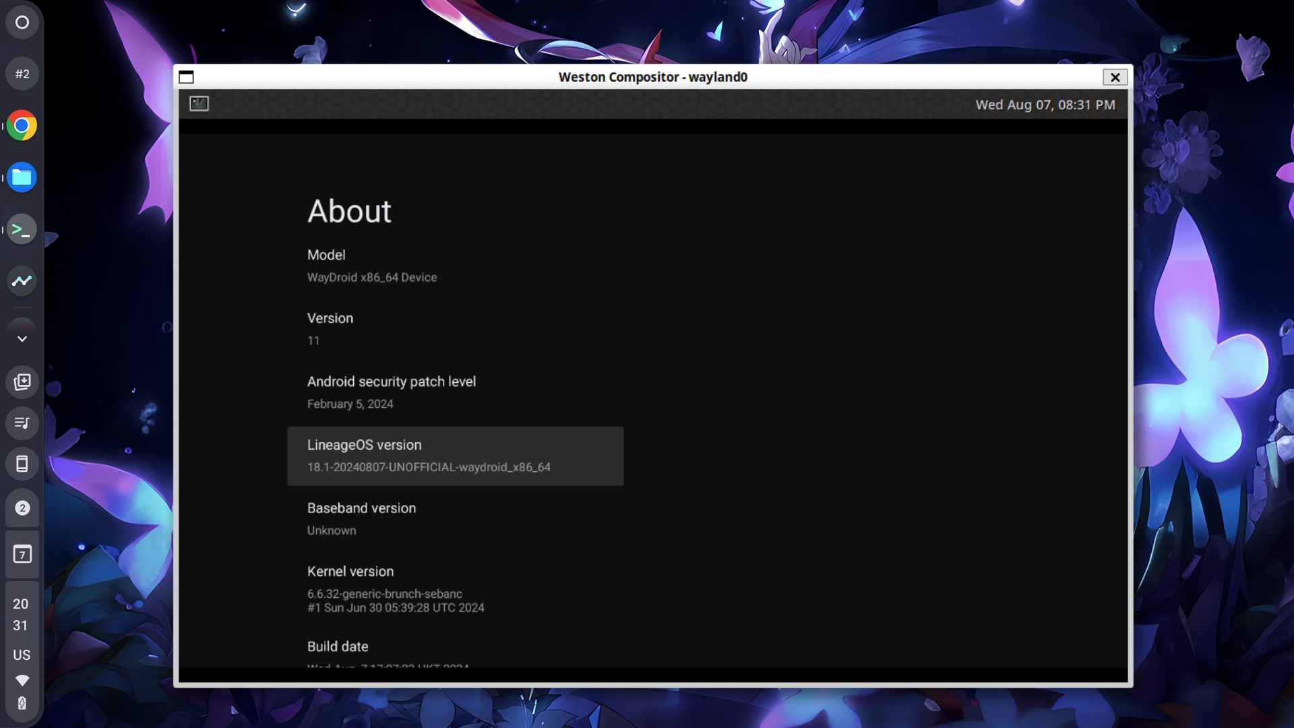Click the ChromeOS launcher circle button
This screenshot has width=1294, height=728.
(22, 22)
